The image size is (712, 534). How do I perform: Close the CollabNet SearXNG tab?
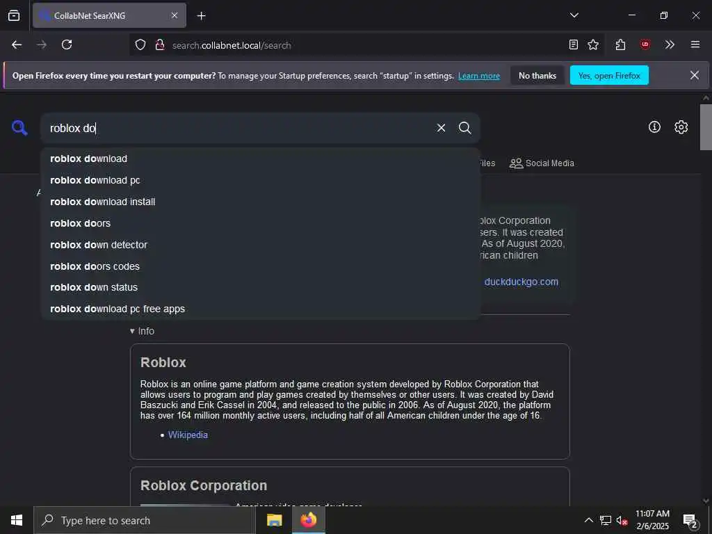tap(175, 15)
